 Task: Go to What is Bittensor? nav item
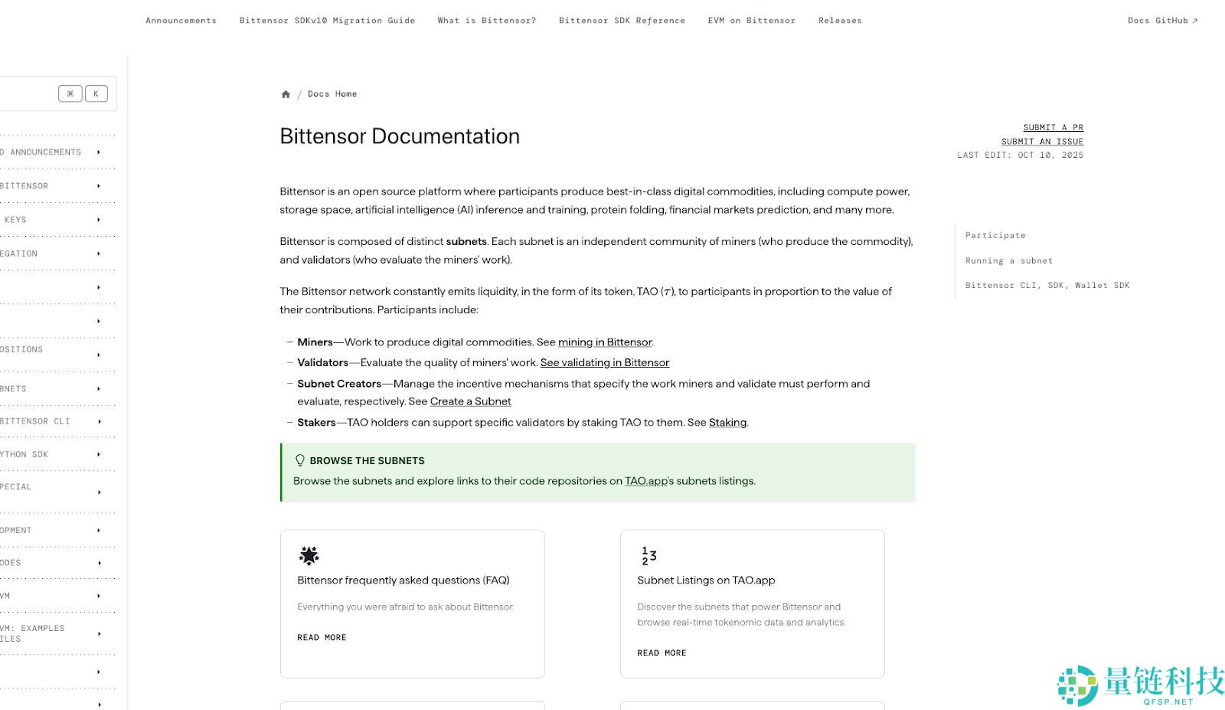pos(486,21)
